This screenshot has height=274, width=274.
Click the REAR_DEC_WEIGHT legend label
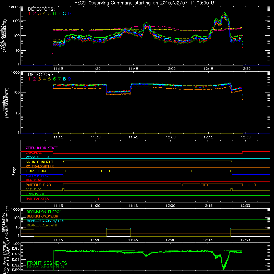tap(42, 225)
